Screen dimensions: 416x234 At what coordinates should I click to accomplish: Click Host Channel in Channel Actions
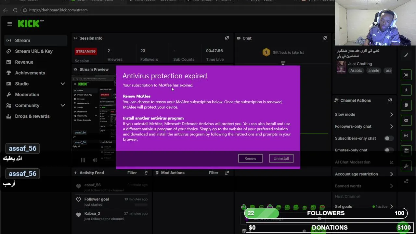point(347,197)
